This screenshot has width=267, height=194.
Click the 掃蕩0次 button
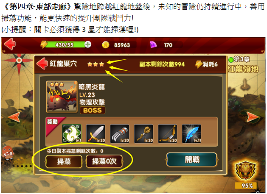pos(104,161)
